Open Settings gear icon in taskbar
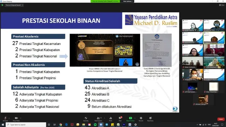The image size is (226, 127). coord(136,125)
